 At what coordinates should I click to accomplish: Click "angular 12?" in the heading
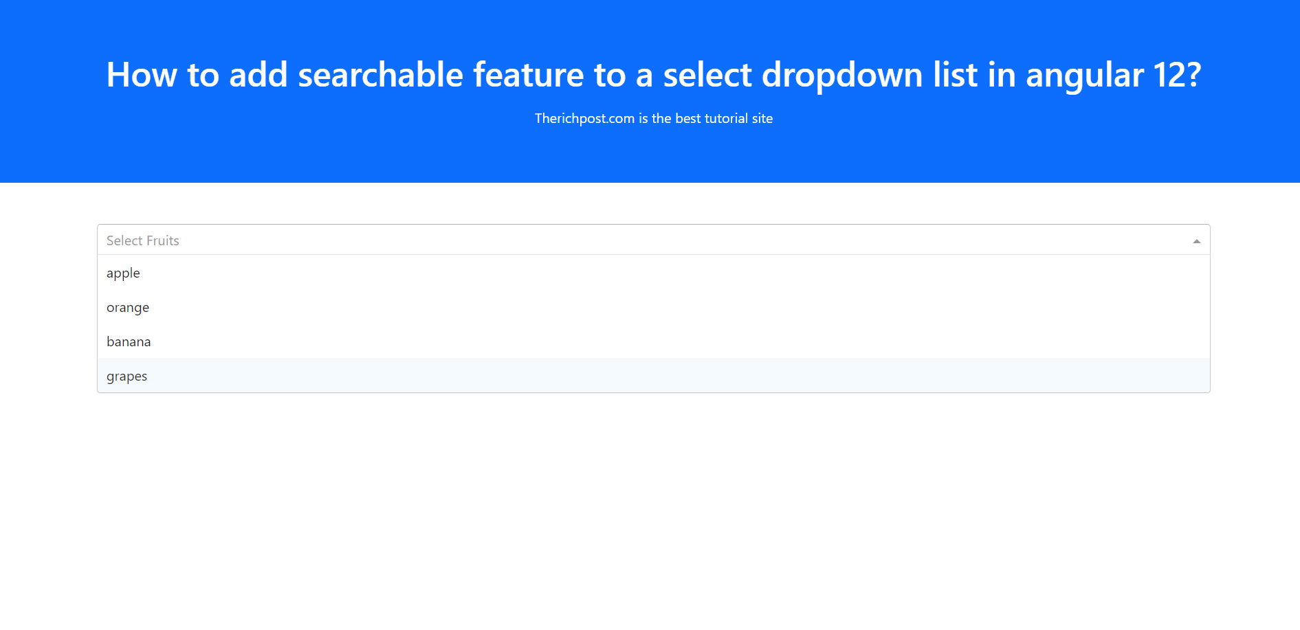click(1113, 74)
